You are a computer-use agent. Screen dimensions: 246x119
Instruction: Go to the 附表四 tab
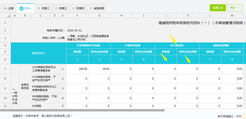[78, 8]
